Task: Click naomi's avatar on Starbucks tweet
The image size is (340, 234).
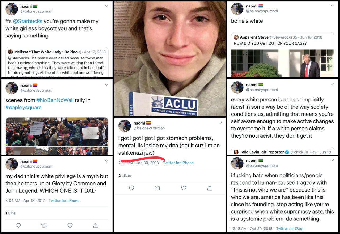Action: tap(12, 9)
